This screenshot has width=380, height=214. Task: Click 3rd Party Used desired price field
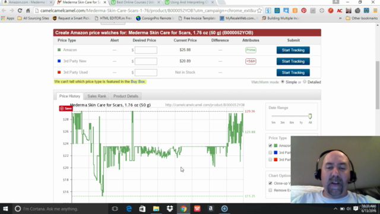pyautogui.click(x=146, y=73)
